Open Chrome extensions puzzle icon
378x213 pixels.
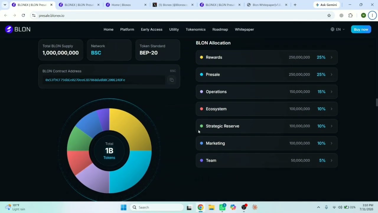click(351, 15)
